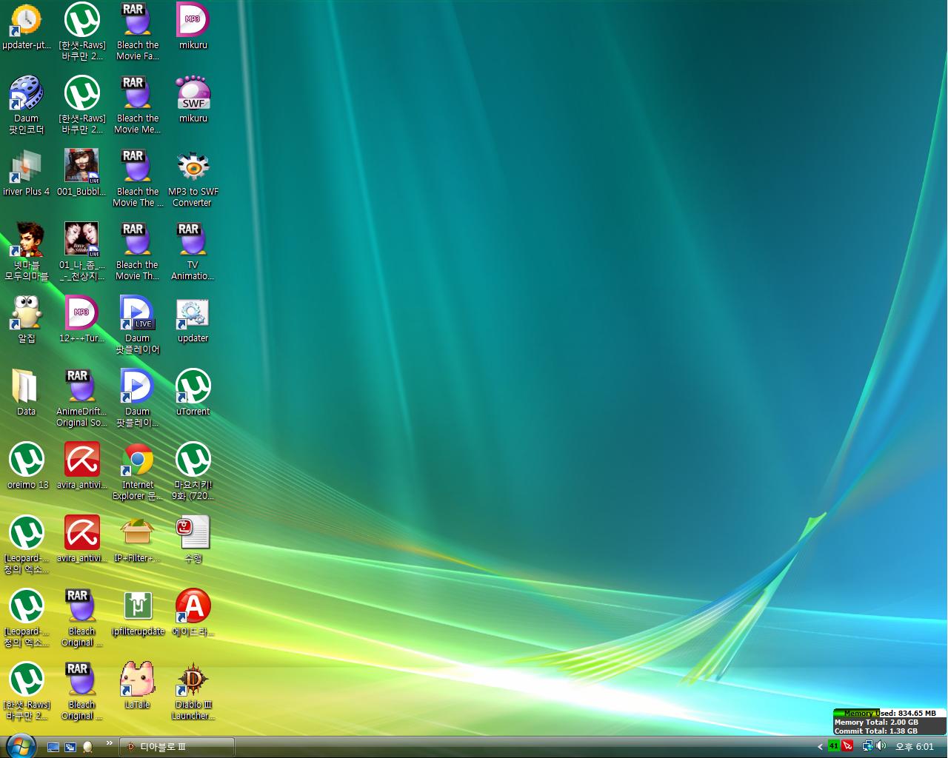This screenshot has width=948, height=758.
Task: Open the Windows Start menu orb
Action: coord(20,745)
